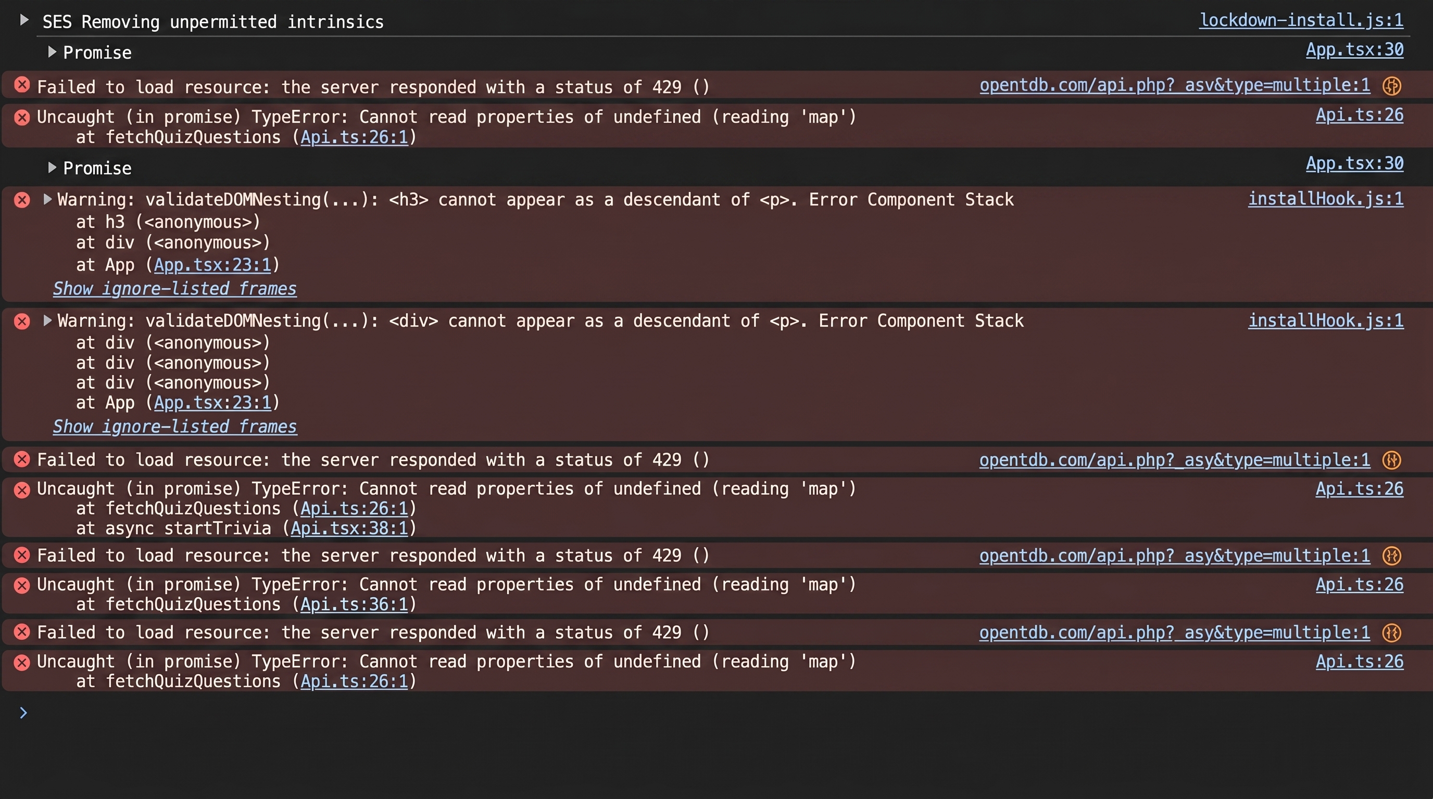Open Api.ts:26 source link beside Api.ts:36:1 TypeError
Image resolution: width=1433 pixels, height=799 pixels.
[x=1360, y=585]
